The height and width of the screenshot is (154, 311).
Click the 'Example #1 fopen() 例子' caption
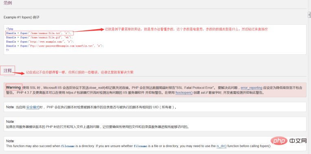(22, 17)
